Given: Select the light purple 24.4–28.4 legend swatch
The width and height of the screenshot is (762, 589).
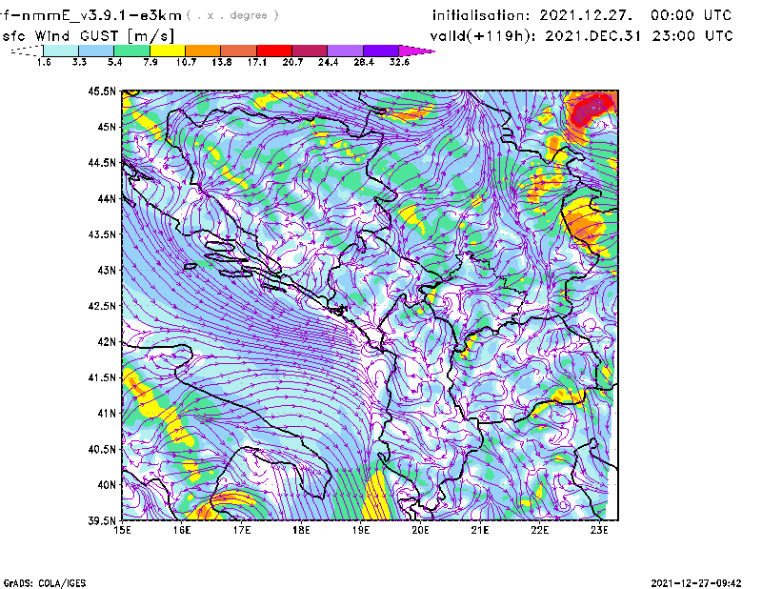Looking at the screenshot, I should point(345,51).
